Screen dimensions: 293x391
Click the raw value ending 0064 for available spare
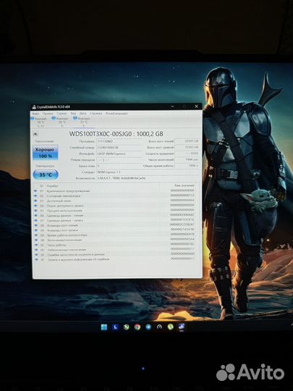pyautogui.click(x=182, y=201)
